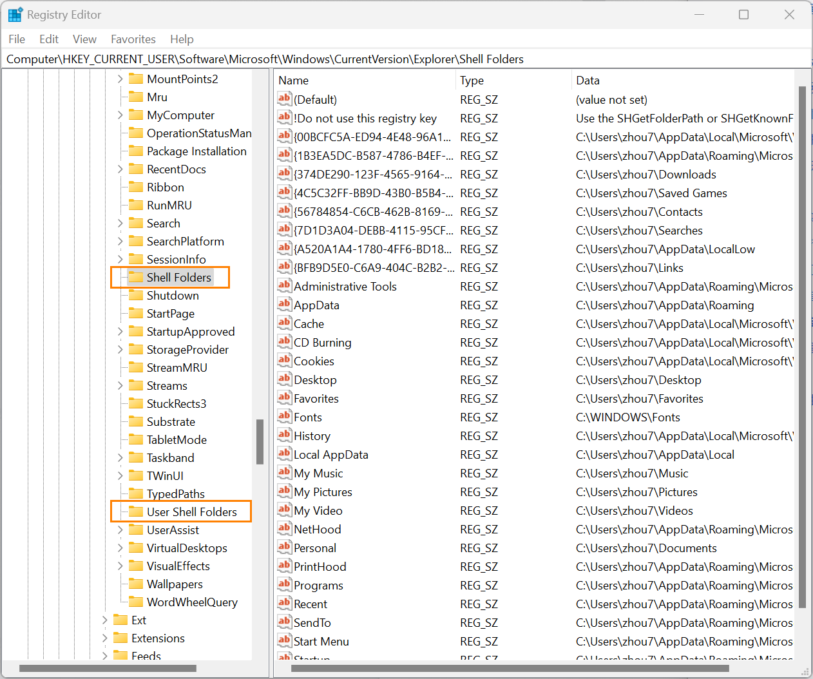Click the values pane horizontal scrollbar
813x679 pixels.
510,669
